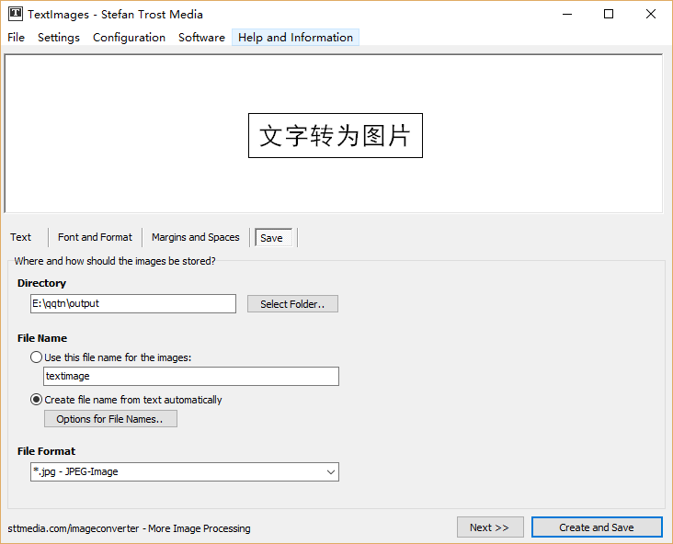The width and height of the screenshot is (673, 544).
Task: Close the TextImages window
Action: pyautogui.click(x=651, y=14)
